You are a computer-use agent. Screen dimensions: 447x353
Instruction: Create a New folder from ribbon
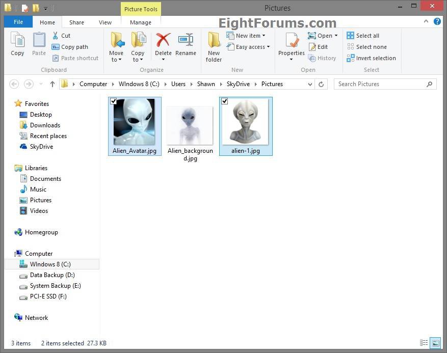(214, 47)
